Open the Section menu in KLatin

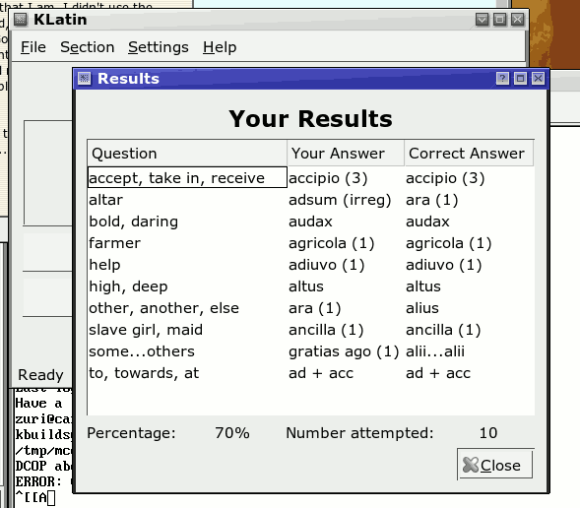pyautogui.click(x=88, y=47)
